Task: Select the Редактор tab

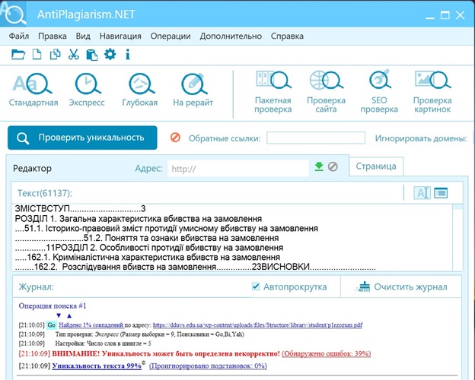Action: [x=32, y=168]
